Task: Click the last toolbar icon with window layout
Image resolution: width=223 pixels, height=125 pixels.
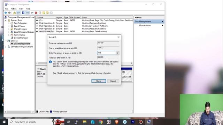Action: [x=51, y=13]
